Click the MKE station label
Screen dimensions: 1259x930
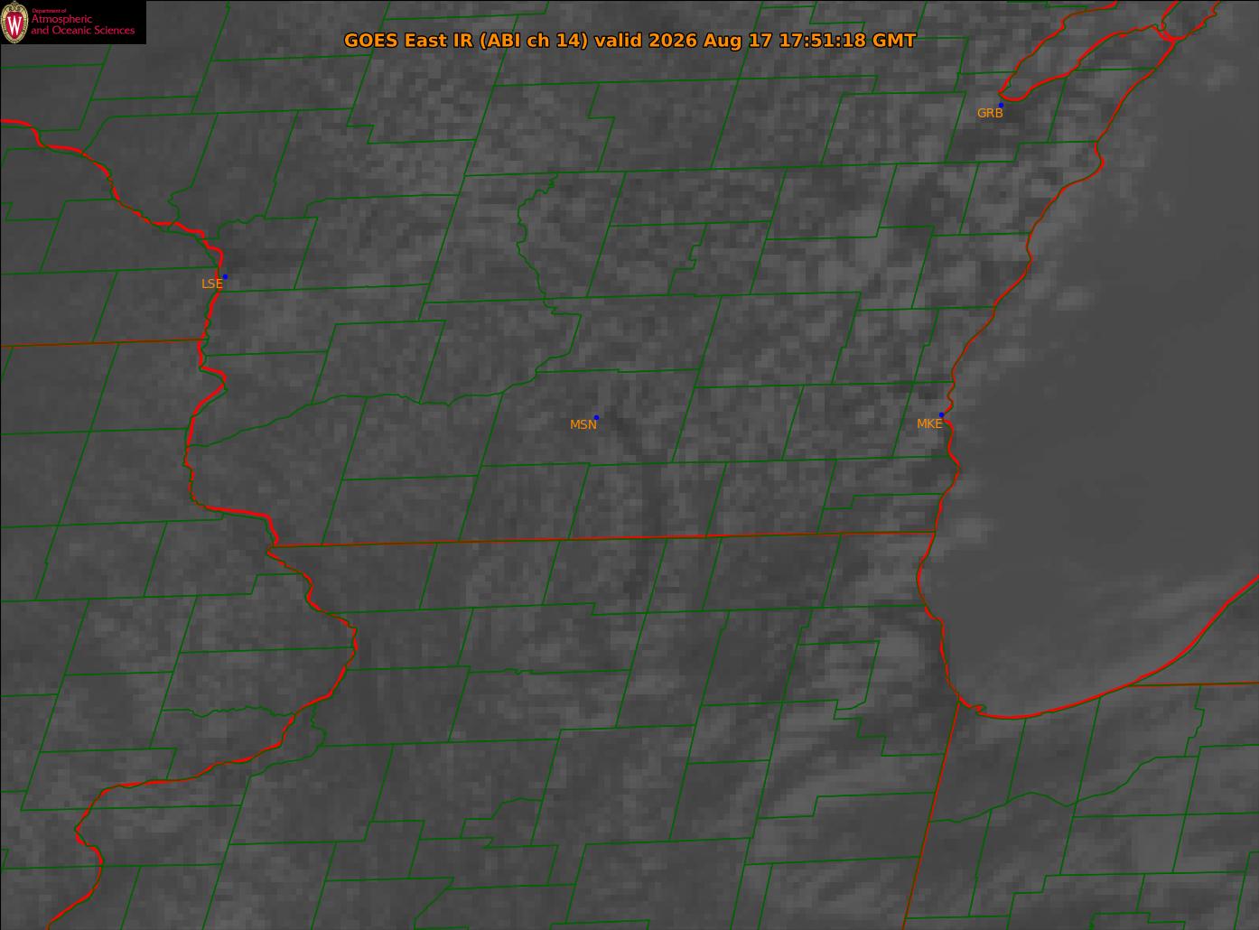[929, 423]
